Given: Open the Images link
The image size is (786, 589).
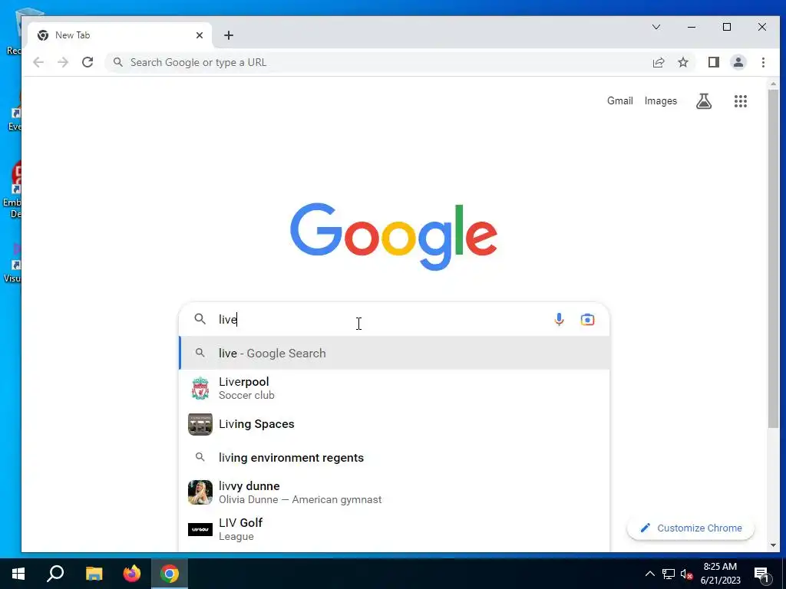Looking at the screenshot, I should (661, 100).
